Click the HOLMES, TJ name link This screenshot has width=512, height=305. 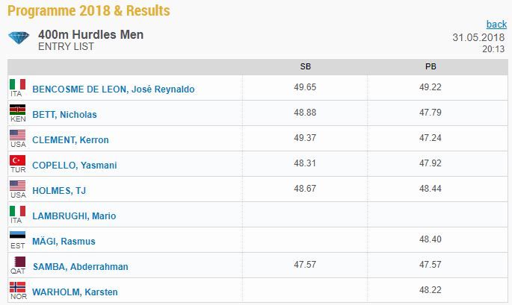click(x=59, y=191)
